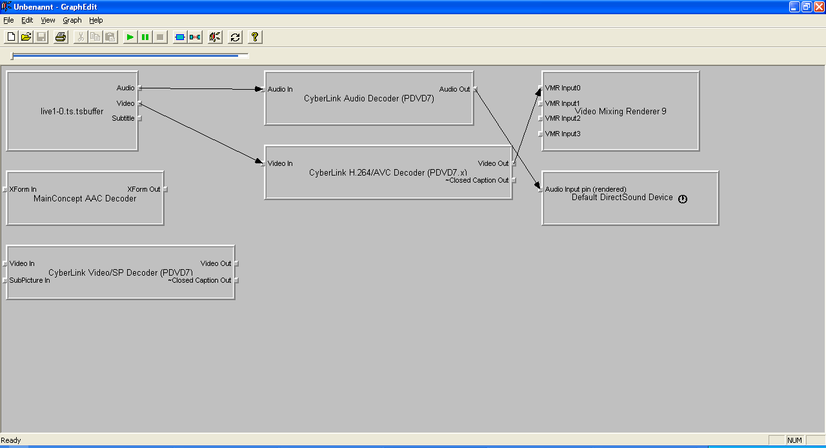Click Video In pin on Video/SP Decoder
Image resolution: width=826 pixels, height=448 pixels.
pos(5,263)
